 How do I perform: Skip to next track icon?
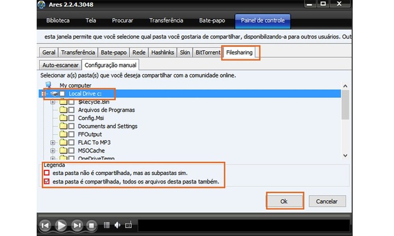pos(77,225)
